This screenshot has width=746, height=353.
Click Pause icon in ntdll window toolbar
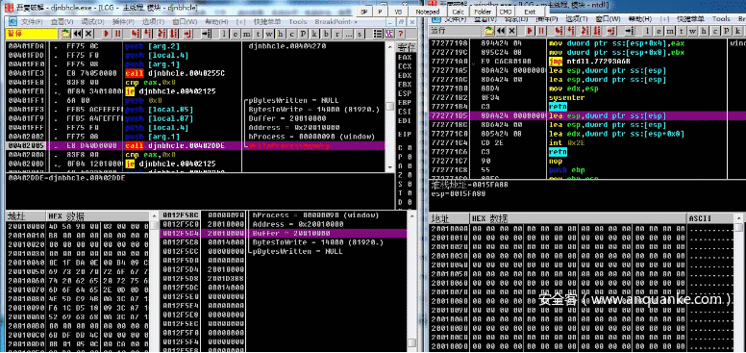(540, 31)
